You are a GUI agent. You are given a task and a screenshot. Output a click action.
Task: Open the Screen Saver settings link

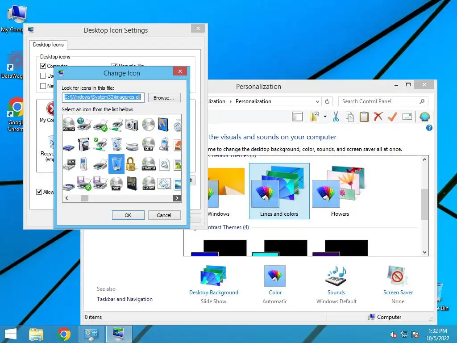click(398, 293)
